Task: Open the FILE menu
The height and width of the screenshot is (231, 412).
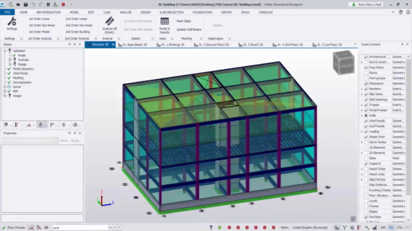Action: [7, 12]
